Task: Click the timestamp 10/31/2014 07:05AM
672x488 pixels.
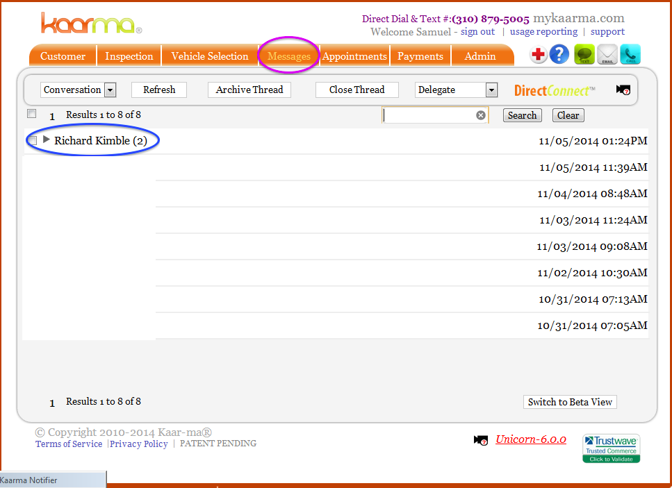Action: 592,326
